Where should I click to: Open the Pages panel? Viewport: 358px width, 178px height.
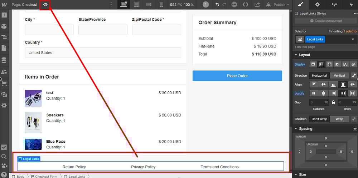click(4, 48)
